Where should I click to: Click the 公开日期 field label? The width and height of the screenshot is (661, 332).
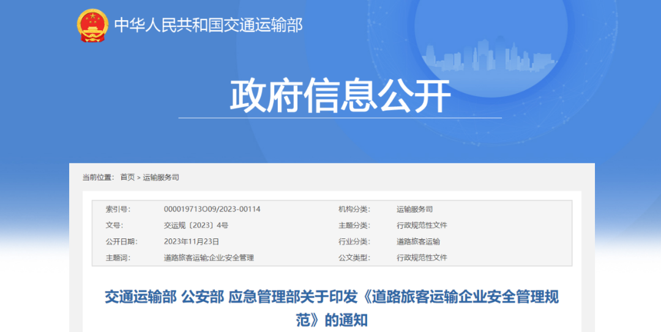pos(121,242)
